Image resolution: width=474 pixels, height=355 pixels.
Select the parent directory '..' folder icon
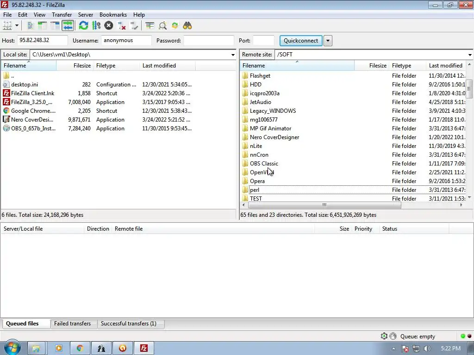(x=6, y=76)
